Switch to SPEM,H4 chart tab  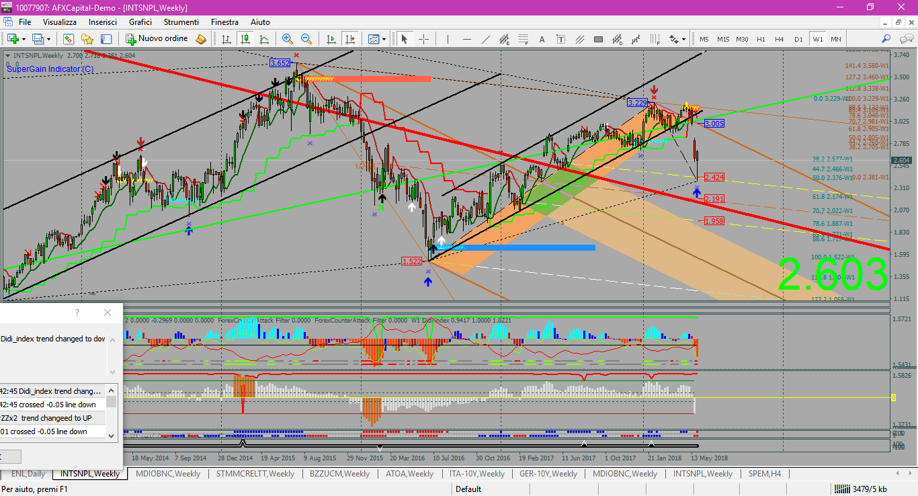[765, 474]
